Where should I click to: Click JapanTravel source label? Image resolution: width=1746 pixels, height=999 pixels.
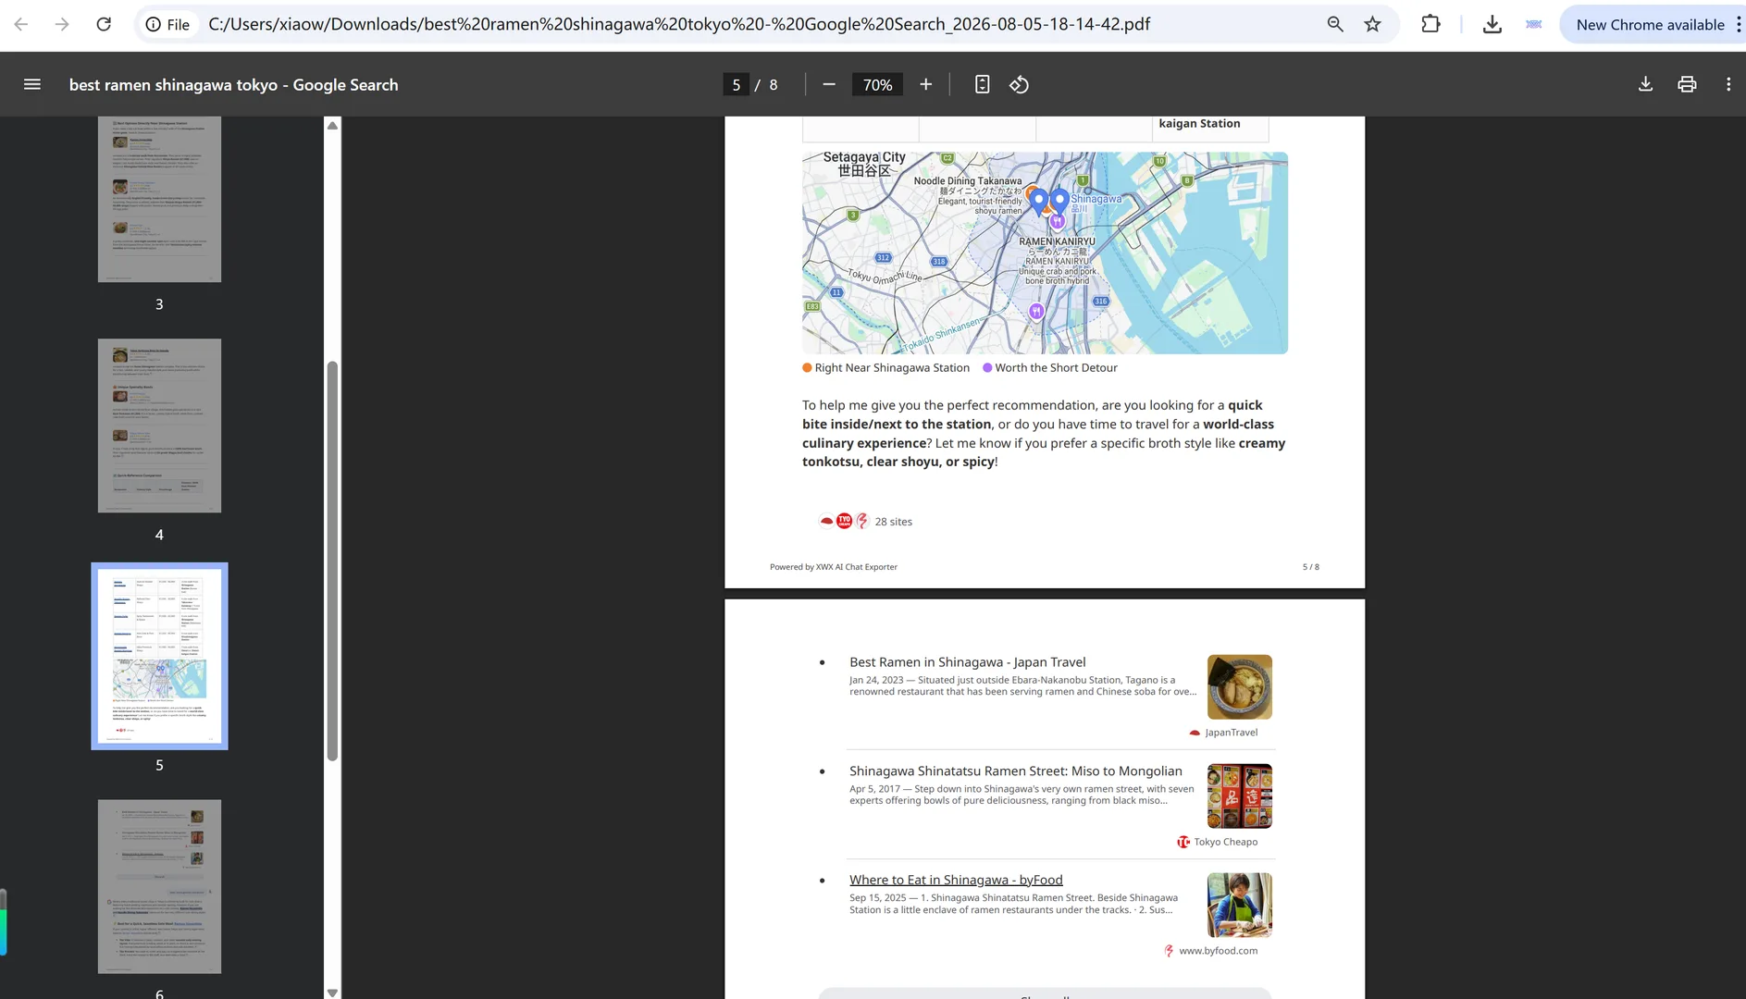click(x=1223, y=733)
